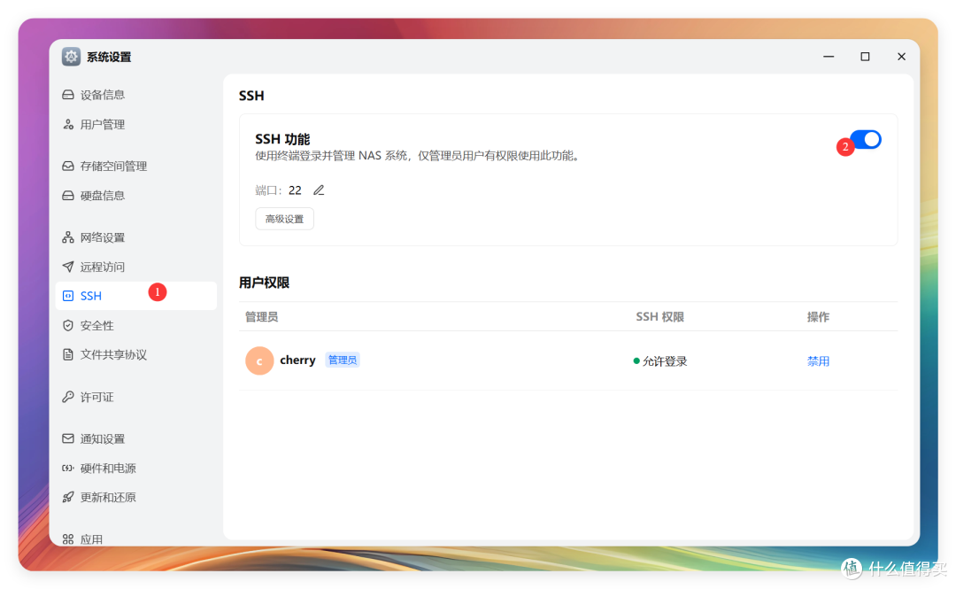Click the 存储空间管理 disk icon
The height and width of the screenshot is (589, 956).
pos(67,166)
